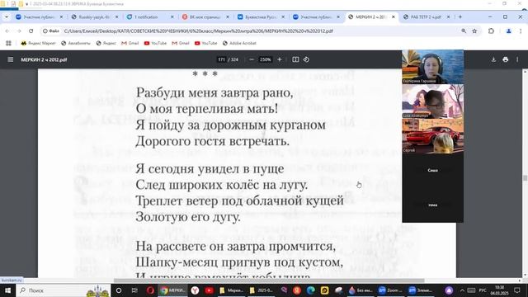The image size is (528, 297).
Task: Open the Windows Start menu
Action: 7,290
